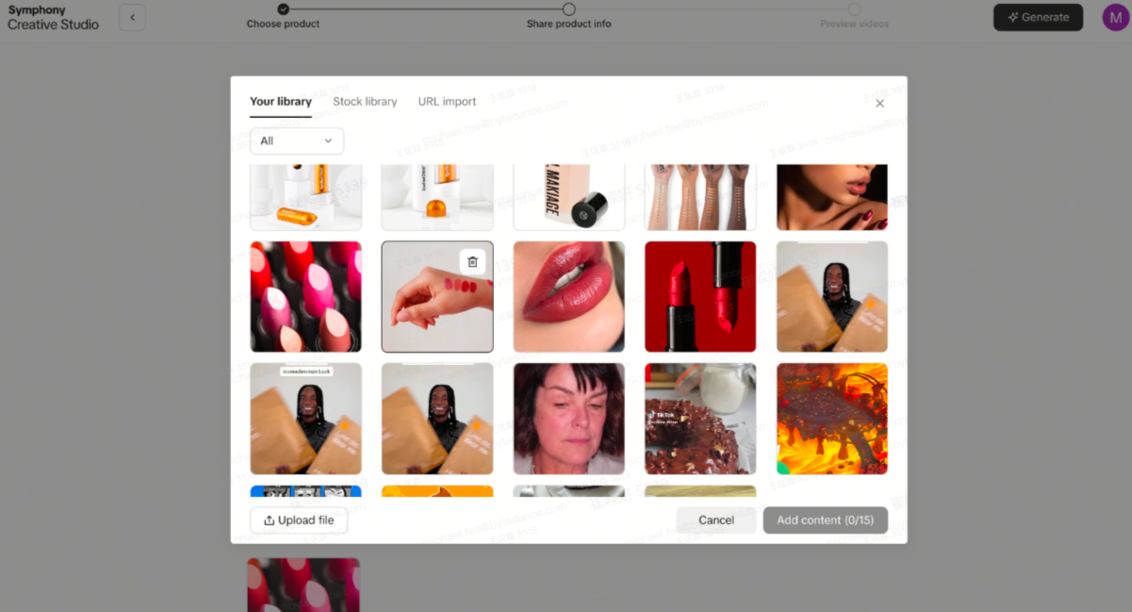
Task: Select the chocolate cake TikTok thumbnail
Action: pyautogui.click(x=700, y=419)
